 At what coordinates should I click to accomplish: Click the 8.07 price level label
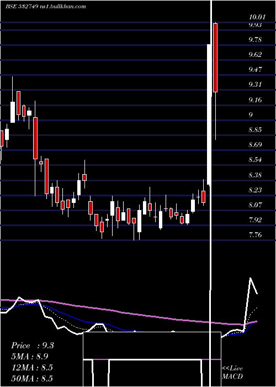coord(255,205)
